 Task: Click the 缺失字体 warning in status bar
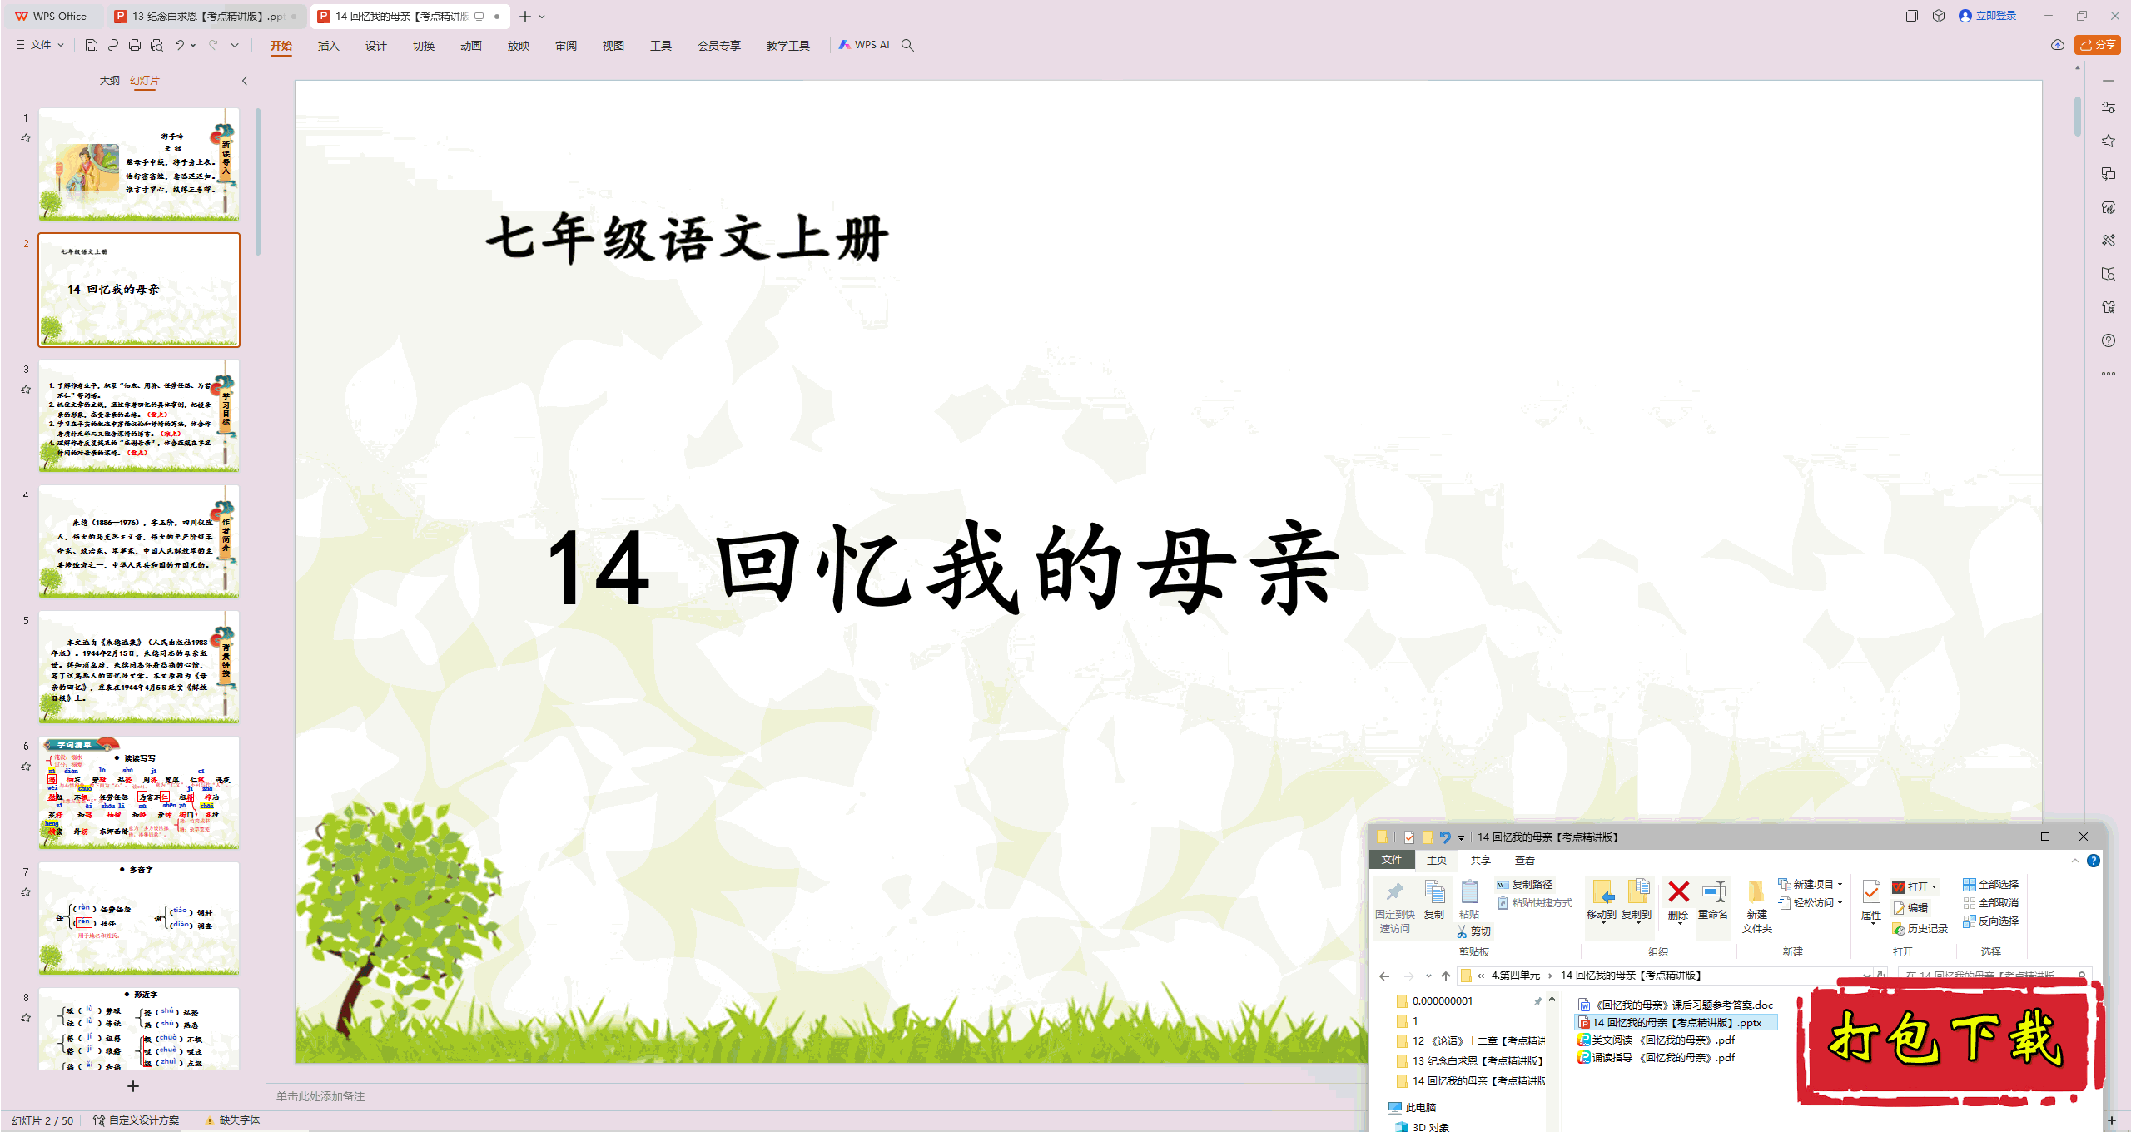tap(232, 1120)
